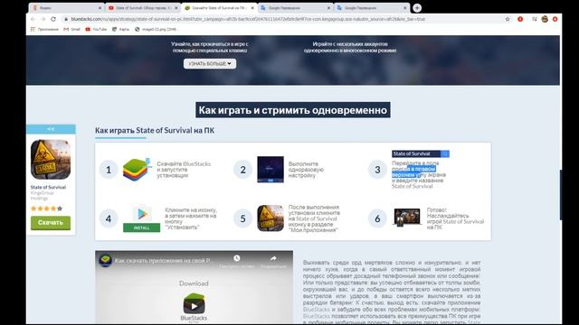Play the BlueStacks download video
Viewport: 579px width, 325px height.
point(195,305)
